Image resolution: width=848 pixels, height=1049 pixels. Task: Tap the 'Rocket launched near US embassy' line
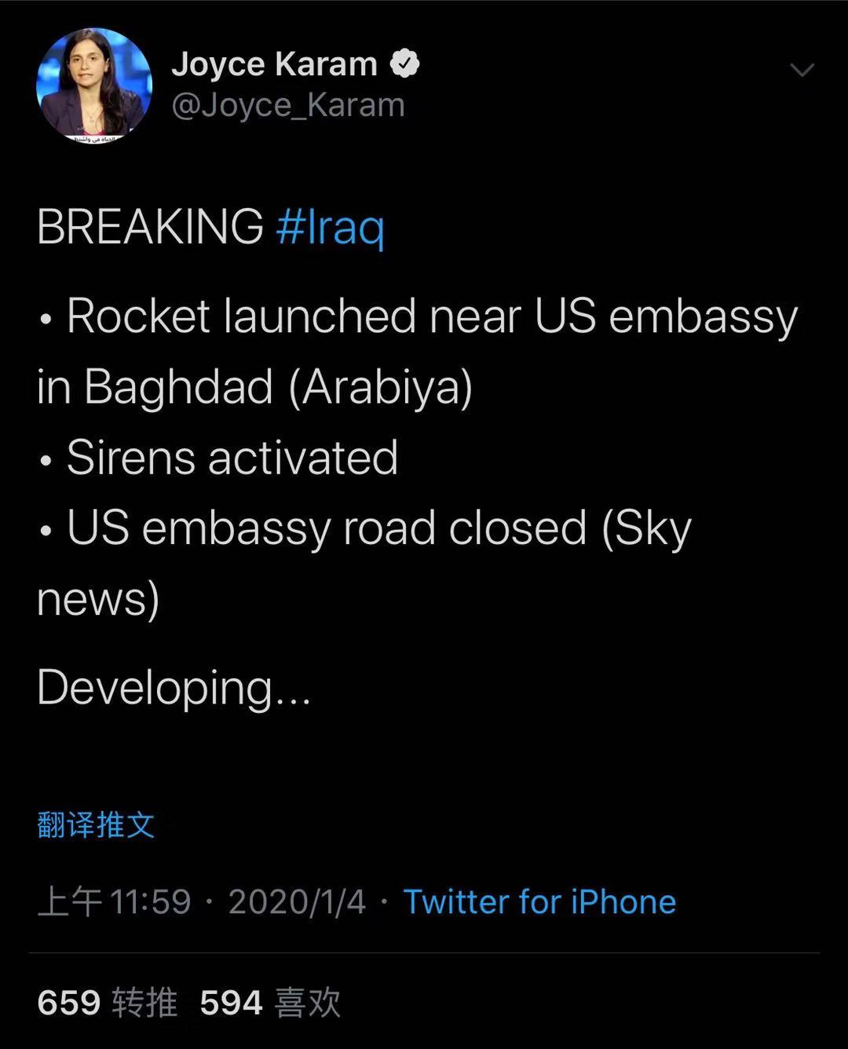(x=432, y=317)
